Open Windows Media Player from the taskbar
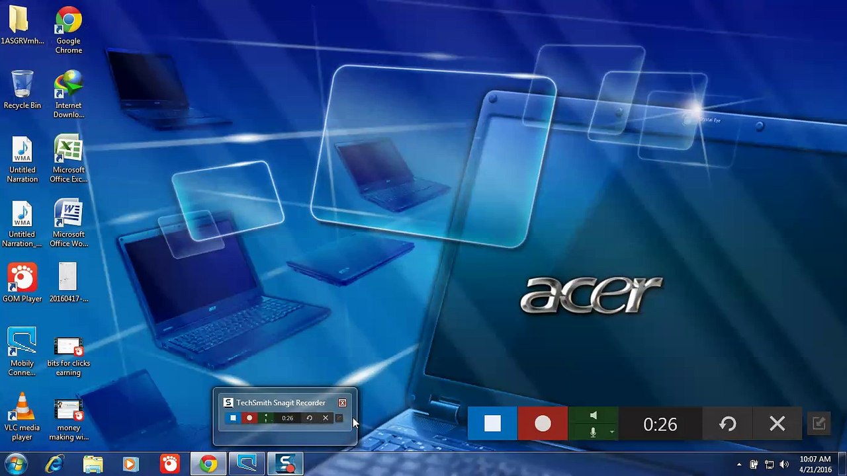Viewport: 847px width, 476px height. point(131,464)
